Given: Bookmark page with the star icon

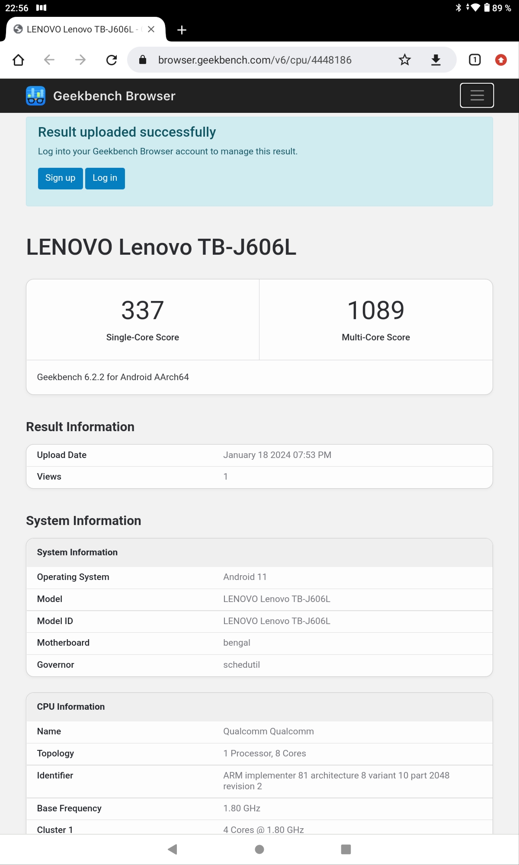Looking at the screenshot, I should coord(405,60).
